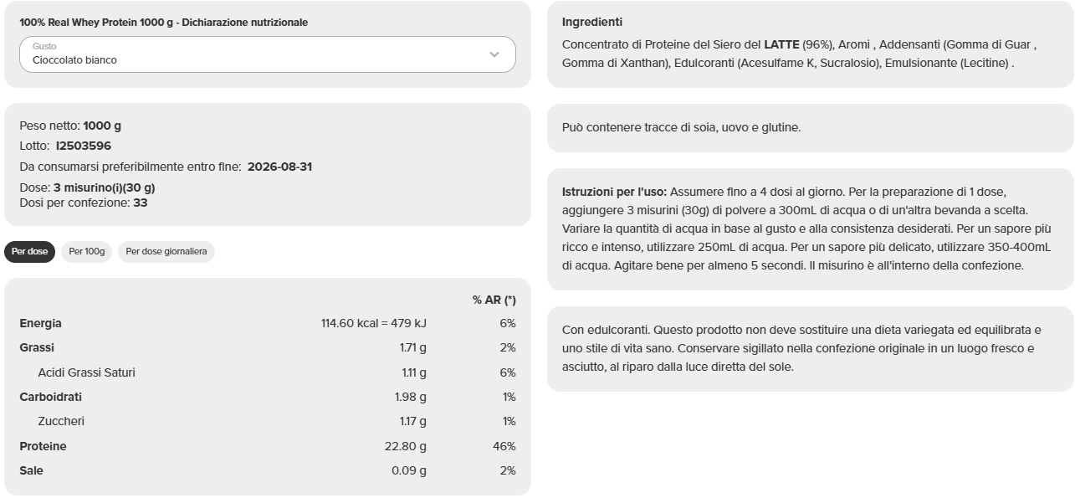Activate the Per dose tab
Screen dimensions: 1075x498
29,250
